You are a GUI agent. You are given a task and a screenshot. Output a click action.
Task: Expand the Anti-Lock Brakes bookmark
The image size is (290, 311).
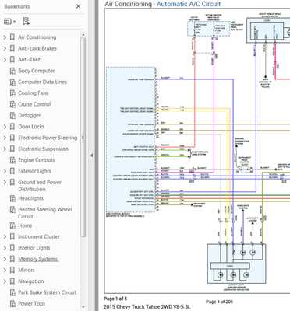click(x=5, y=48)
